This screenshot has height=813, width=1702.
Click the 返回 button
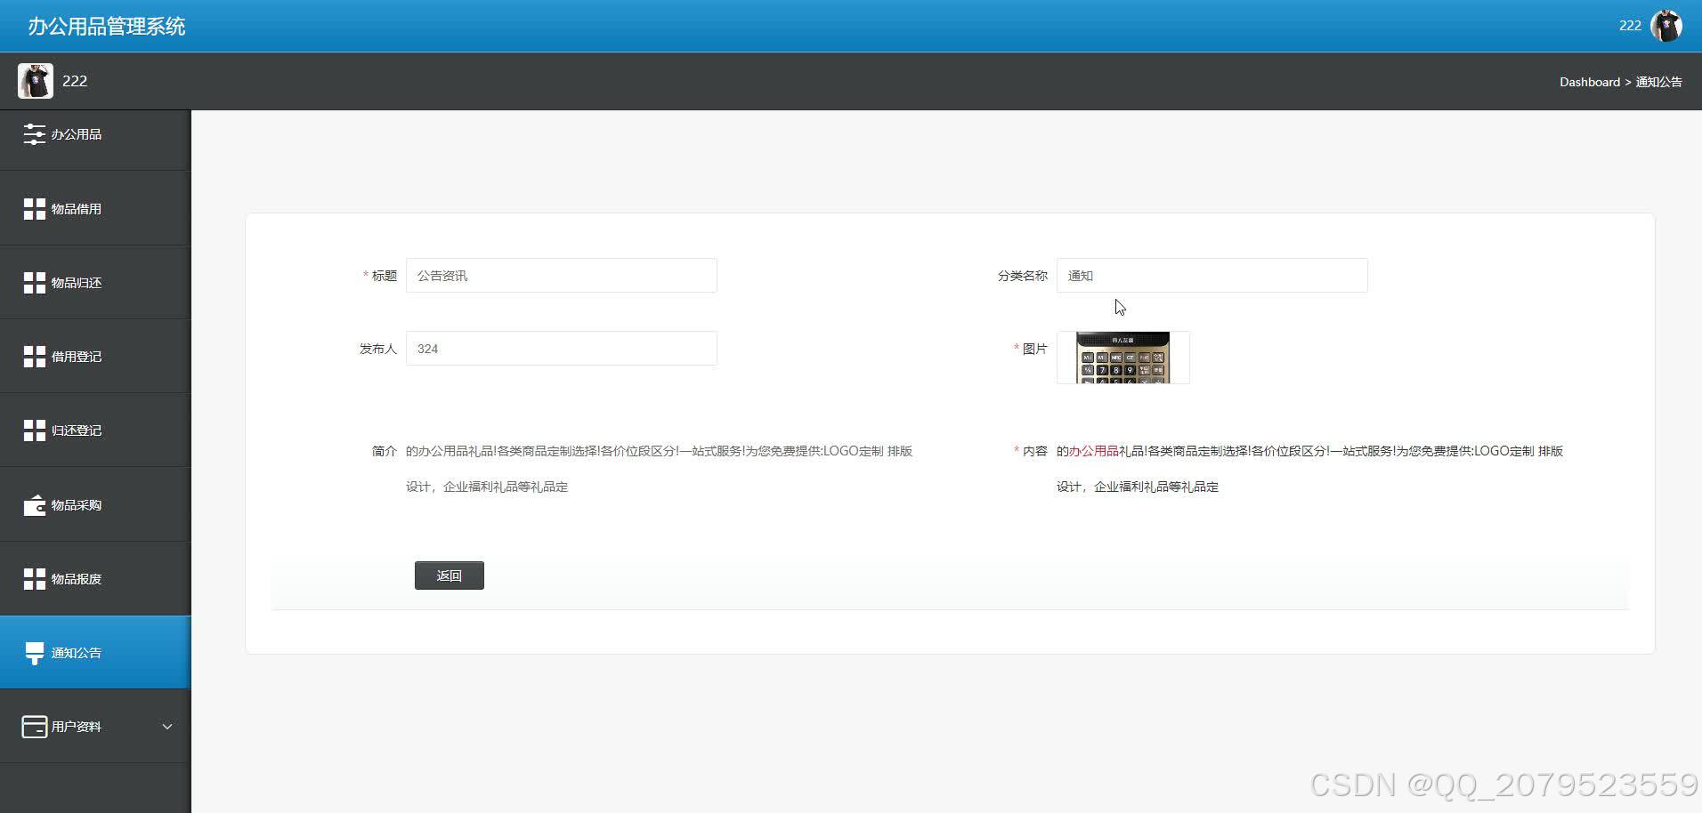point(450,576)
